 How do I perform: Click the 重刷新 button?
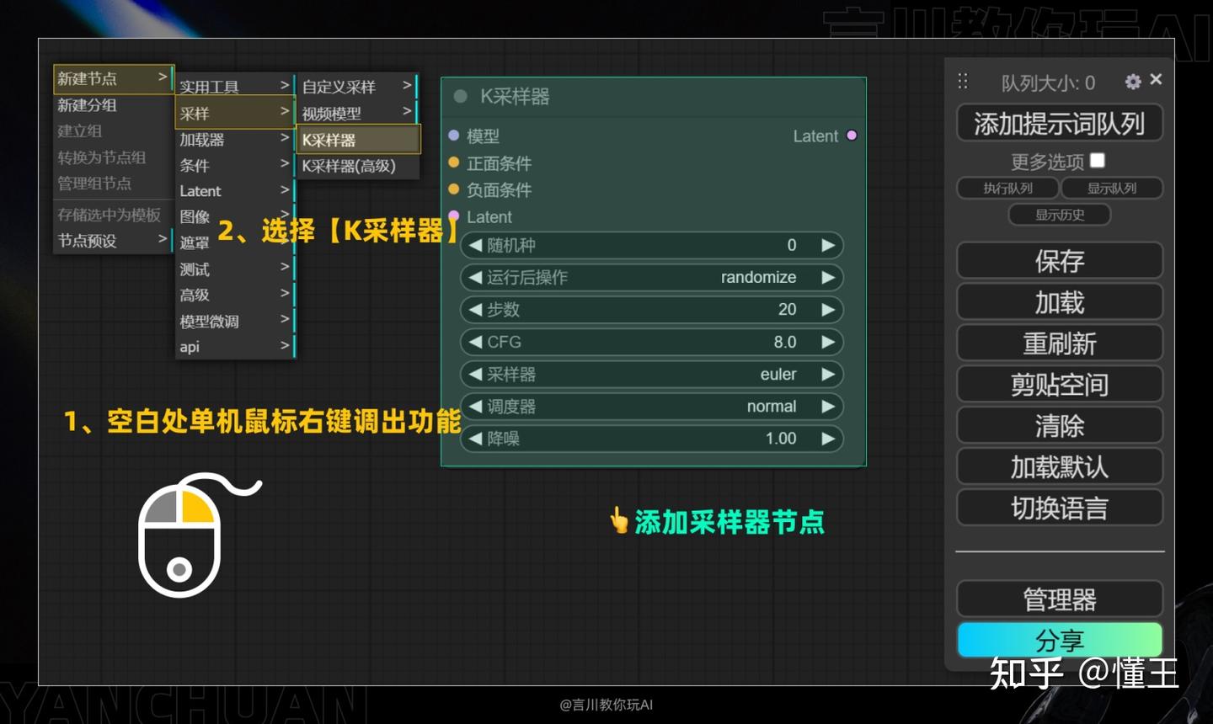(x=1060, y=343)
